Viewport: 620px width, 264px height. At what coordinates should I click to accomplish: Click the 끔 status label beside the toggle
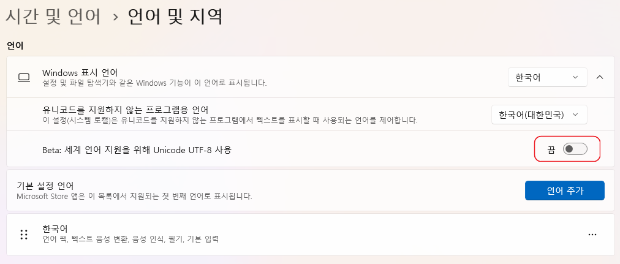551,149
